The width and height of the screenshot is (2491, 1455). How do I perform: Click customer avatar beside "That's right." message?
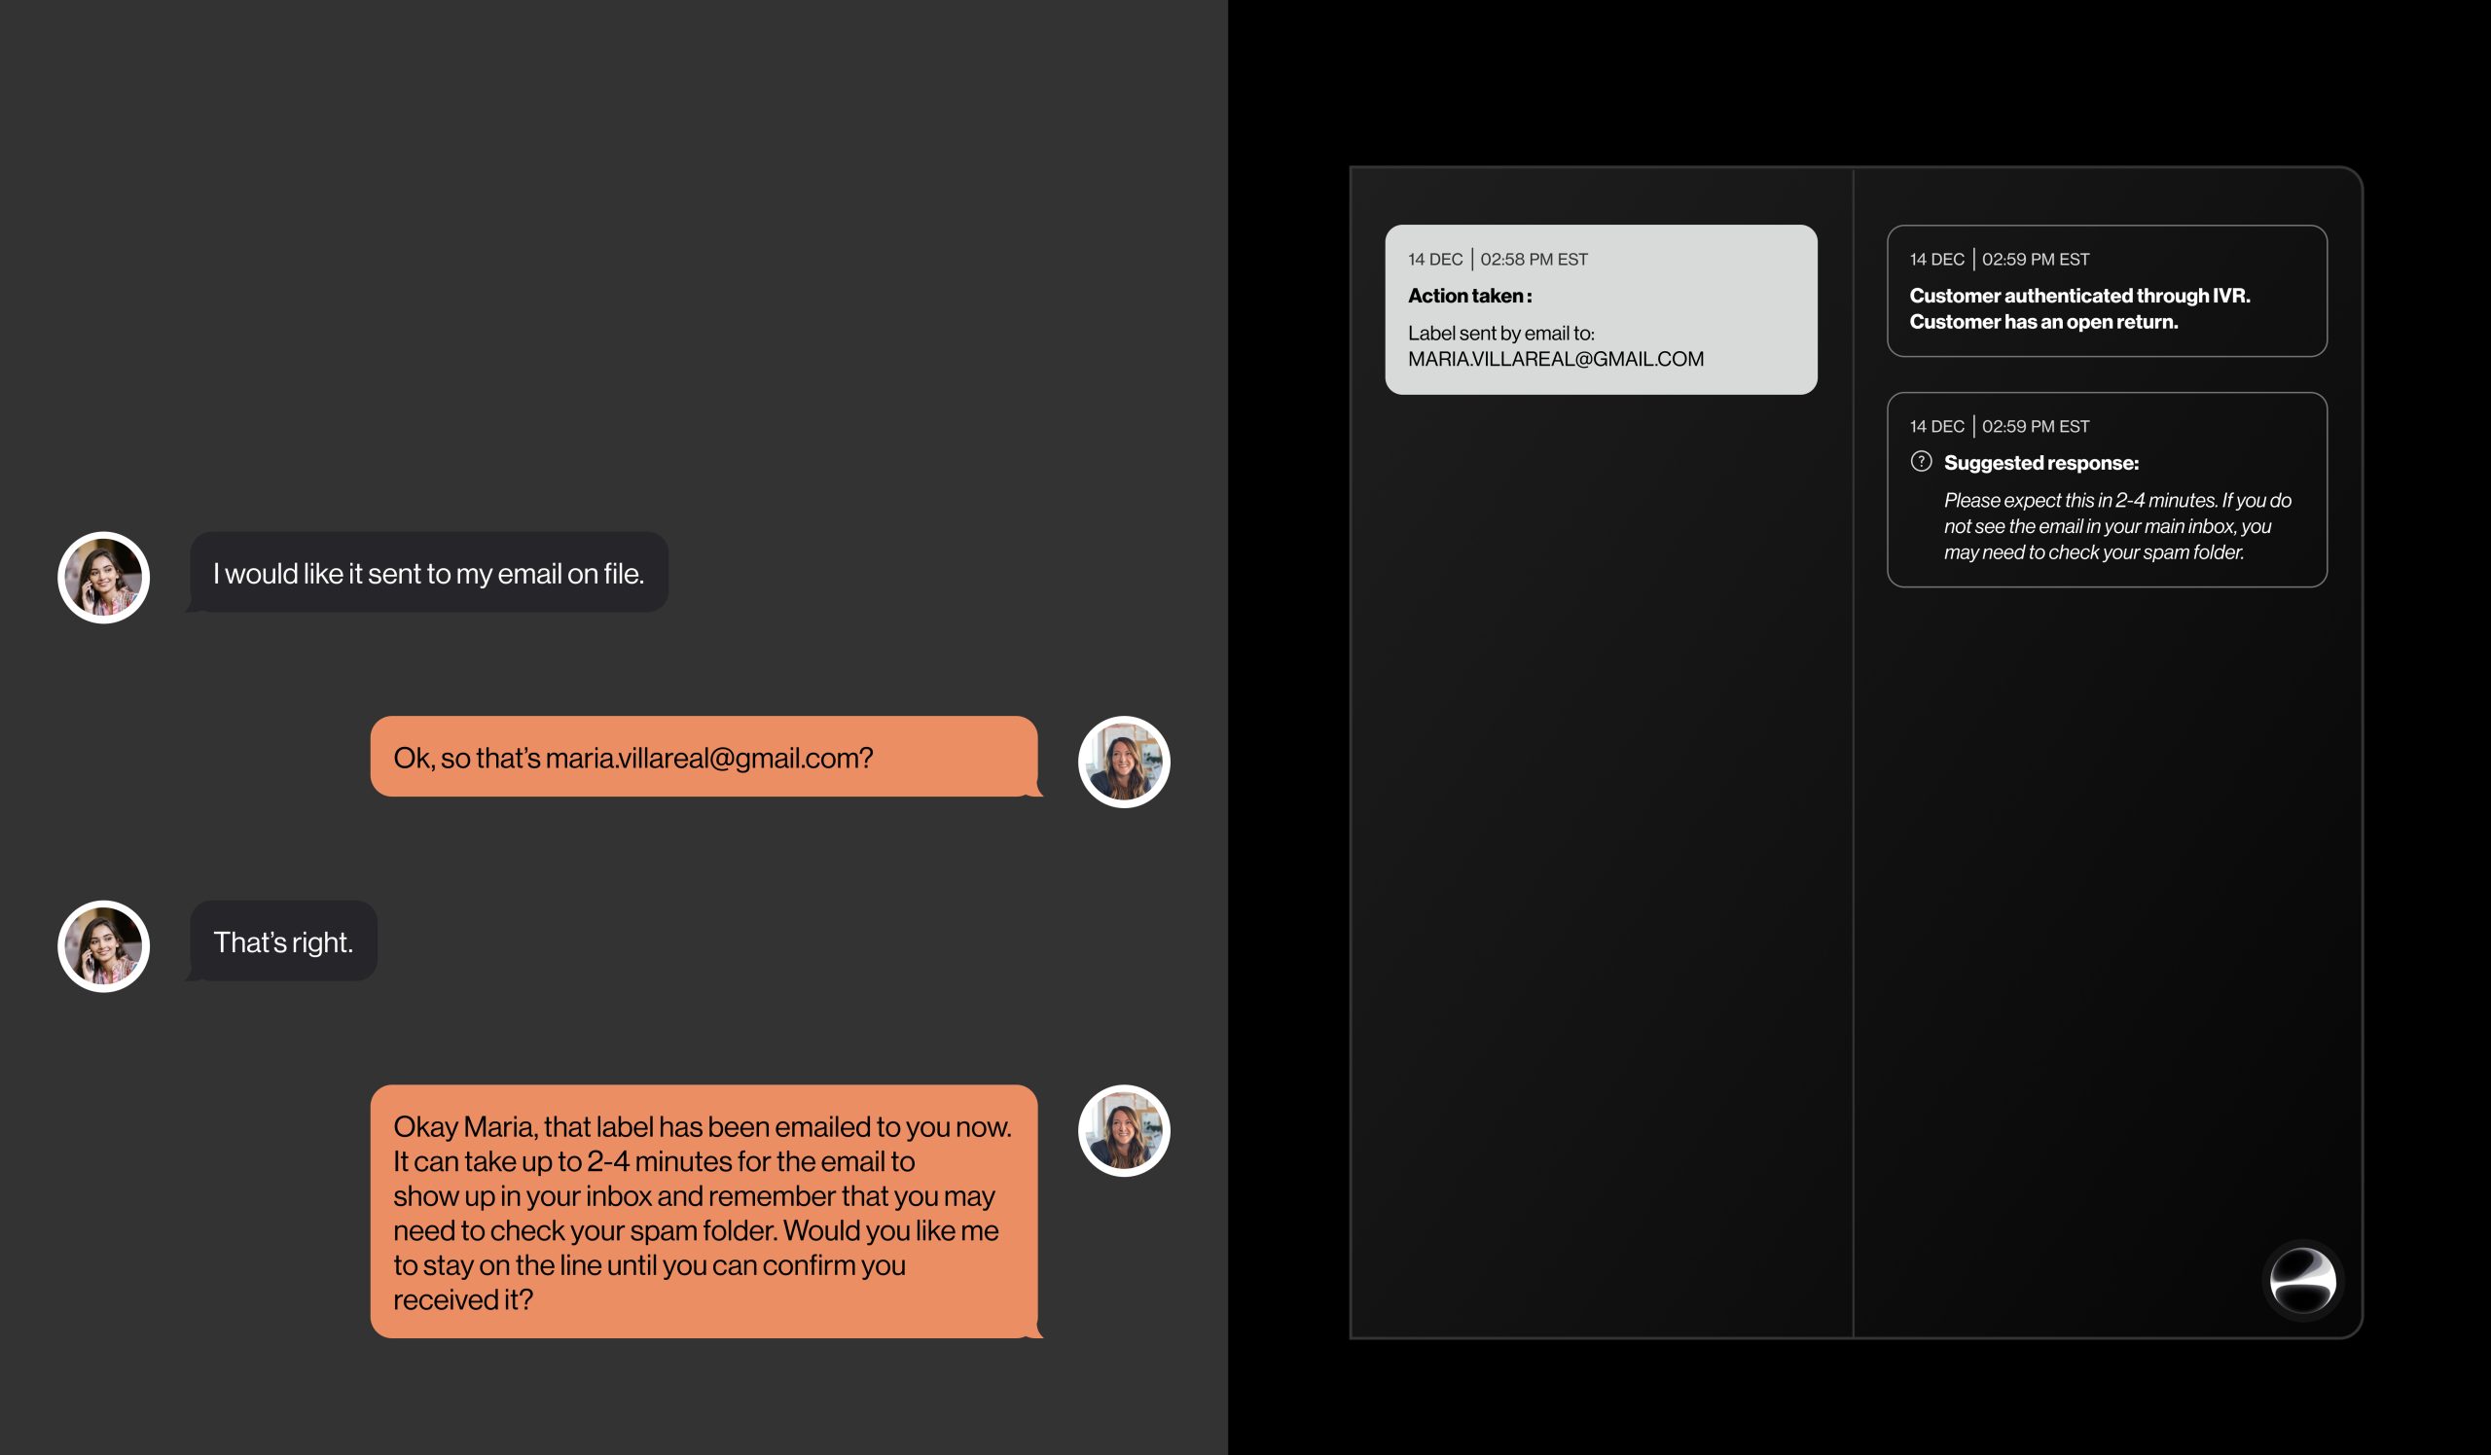click(104, 946)
